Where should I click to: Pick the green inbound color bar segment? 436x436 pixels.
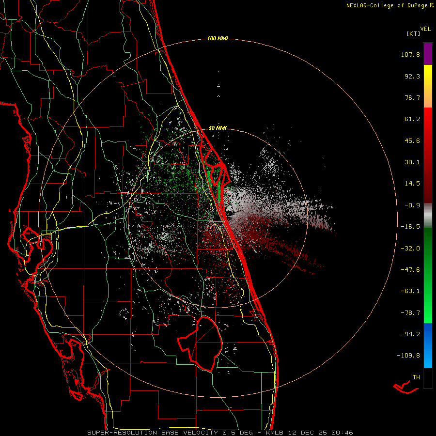click(x=428, y=275)
